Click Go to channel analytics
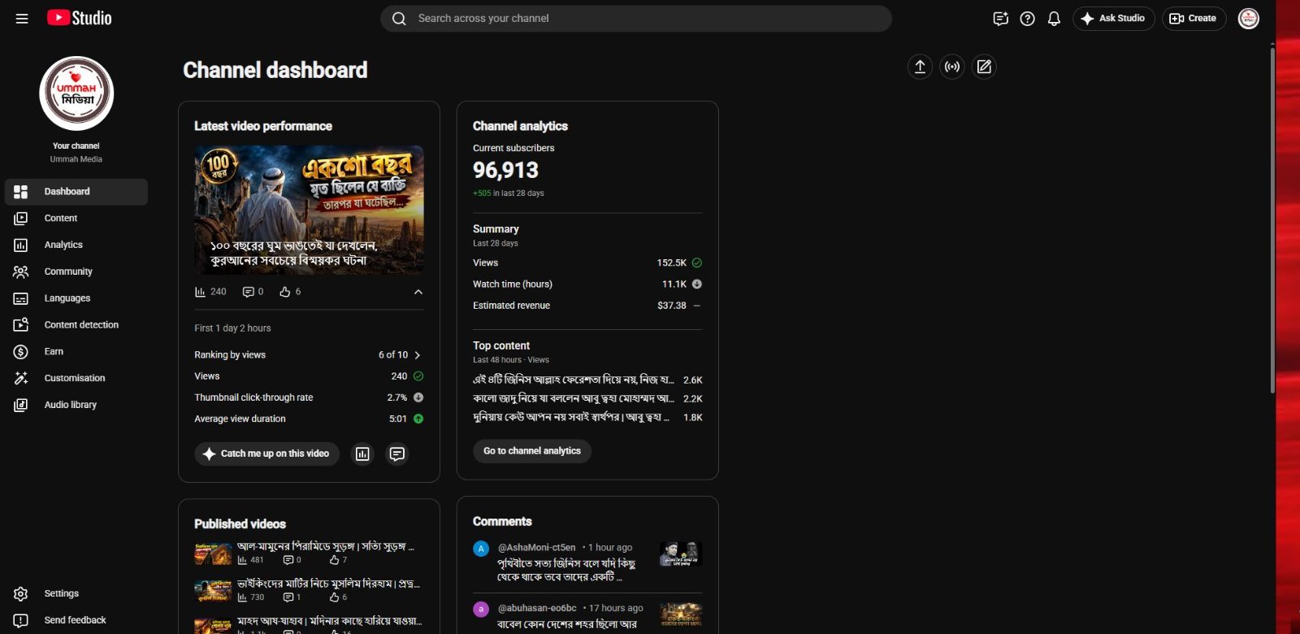This screenshot has height=634, width=1300. click(x=532, y=451)
